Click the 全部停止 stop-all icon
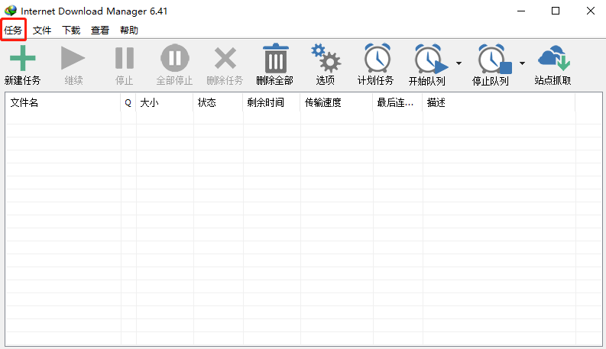This screenshot has width=606, height=349. pos(174,60)
